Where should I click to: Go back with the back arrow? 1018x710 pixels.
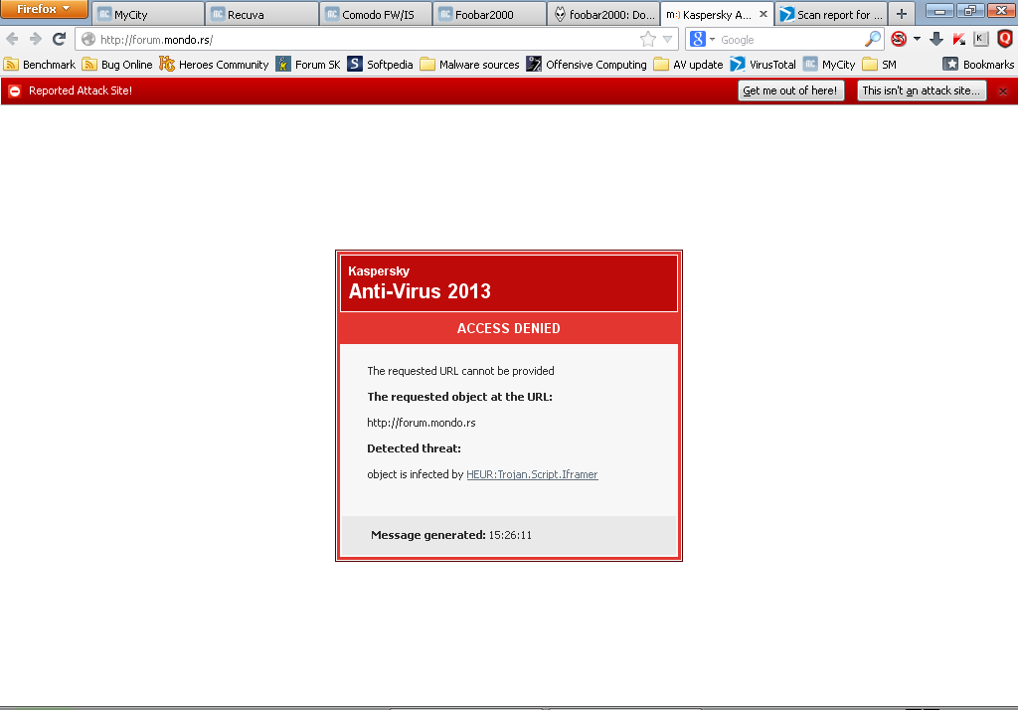(12, 39)
